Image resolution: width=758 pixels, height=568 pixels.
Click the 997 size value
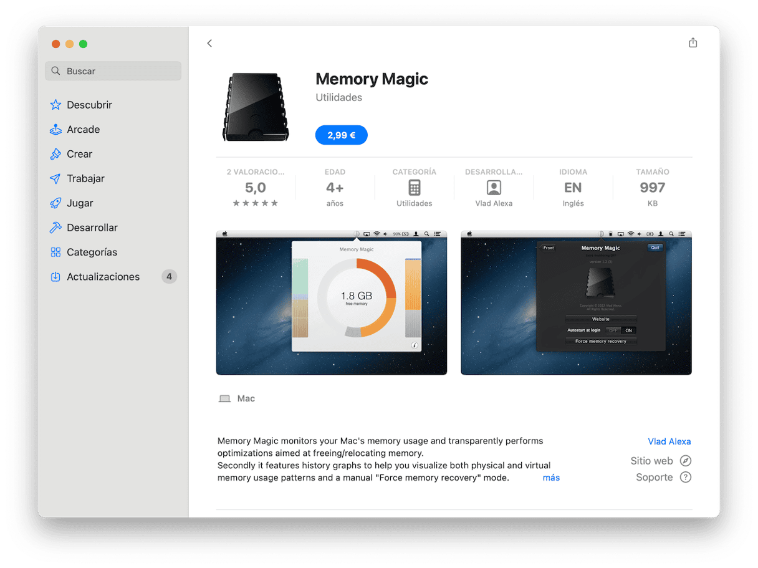[x=653, y=188]
